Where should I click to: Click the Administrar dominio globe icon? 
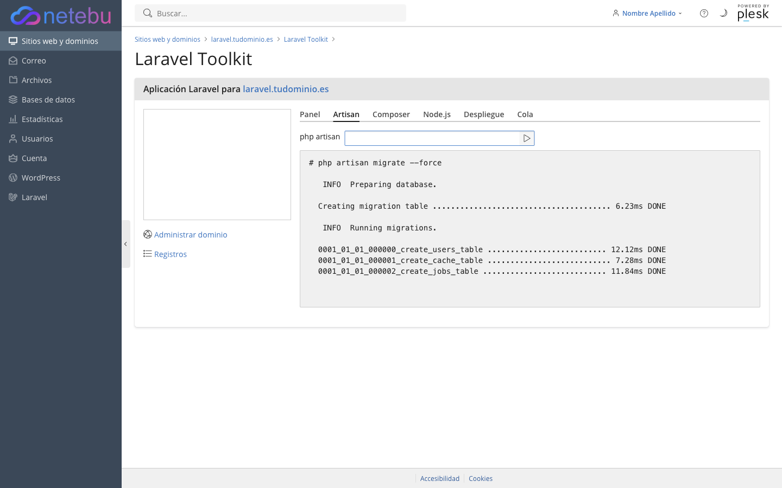[148, 235]
